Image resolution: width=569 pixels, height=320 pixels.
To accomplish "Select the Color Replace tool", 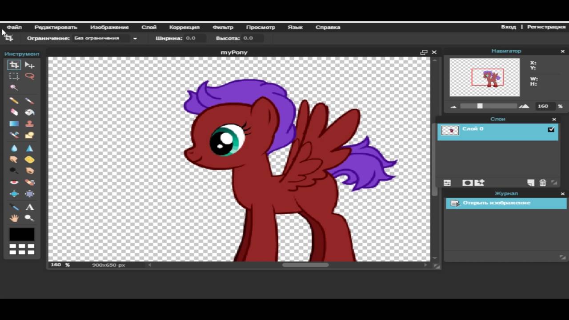I will tap(14, 135).
